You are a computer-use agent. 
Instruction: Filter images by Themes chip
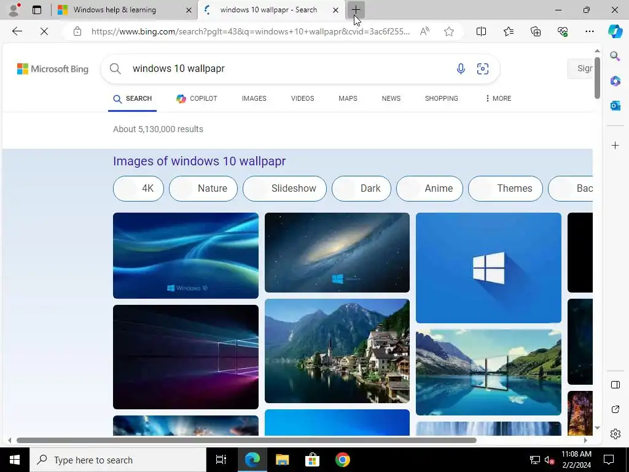tap(506, 188)
